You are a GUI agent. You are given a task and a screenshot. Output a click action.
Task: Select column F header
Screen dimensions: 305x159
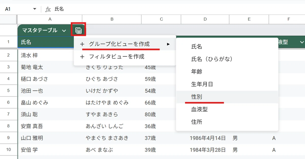tap(289, 19)
